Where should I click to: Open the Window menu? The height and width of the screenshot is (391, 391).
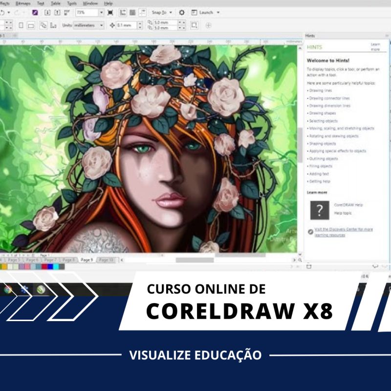[x=90, y=3]
